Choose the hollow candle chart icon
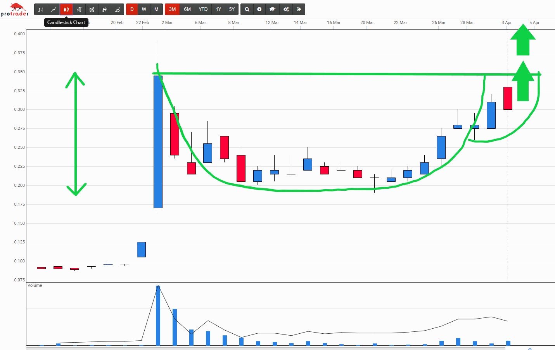555x350 pixels. pyautogui.click(x=79, y=9)
